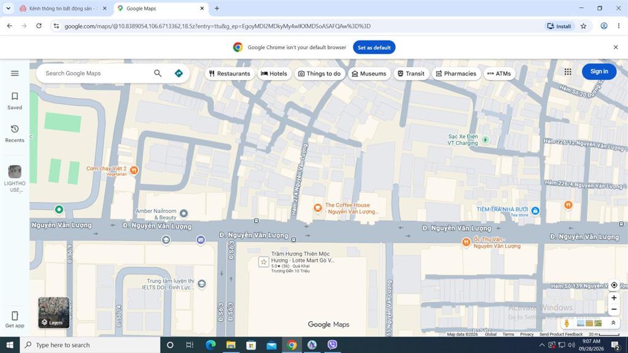
Task: Click the Sign in button
Action: (599, 72)
